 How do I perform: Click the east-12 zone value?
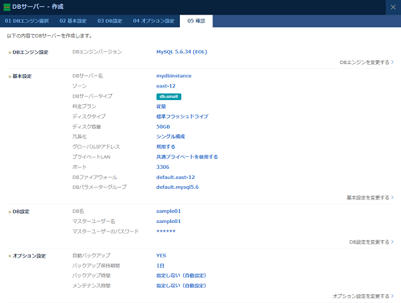(166, 86)
